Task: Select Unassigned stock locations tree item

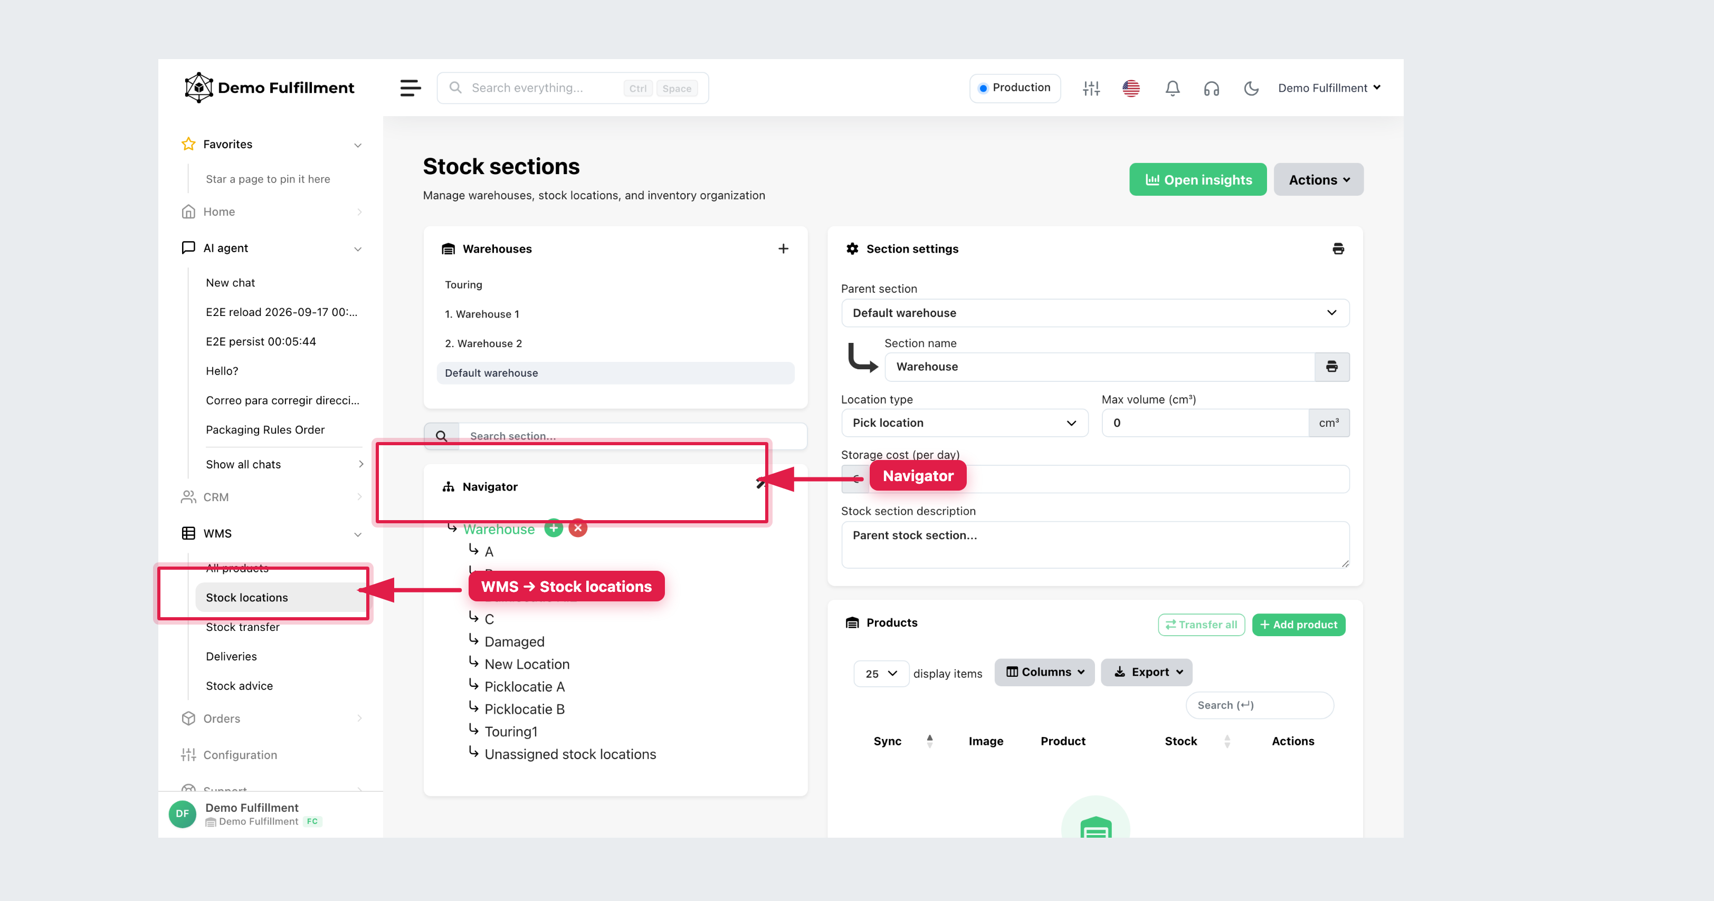Action: point(570,754)
